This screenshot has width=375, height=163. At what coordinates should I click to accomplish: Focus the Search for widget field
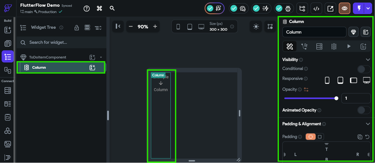[62, 43]
